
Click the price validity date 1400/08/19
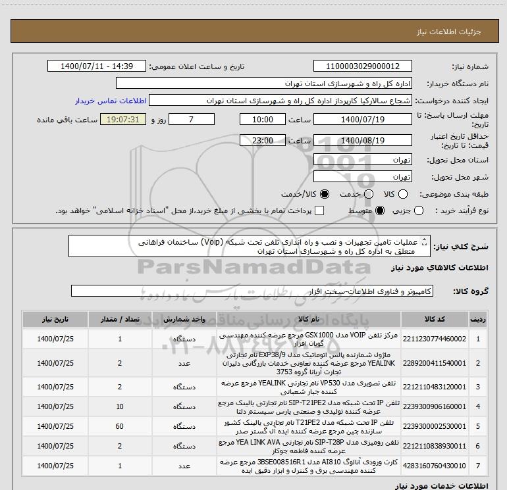(x=362, y=141)
